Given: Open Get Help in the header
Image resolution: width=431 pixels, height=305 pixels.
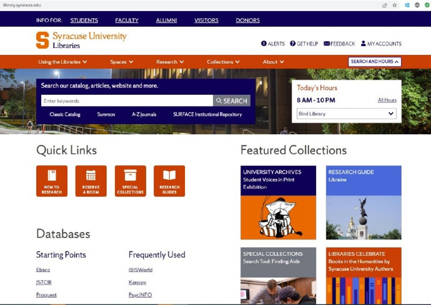Looking at the screenshot, I should coord(304,44).
